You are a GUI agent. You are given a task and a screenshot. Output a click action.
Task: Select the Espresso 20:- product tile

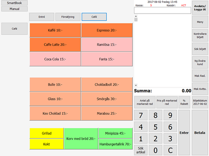(x=107, y=30)
